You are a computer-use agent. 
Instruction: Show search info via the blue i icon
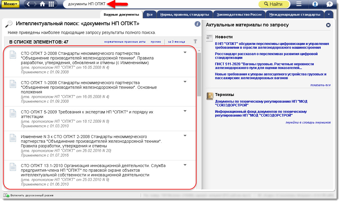(x=197, y=24)
